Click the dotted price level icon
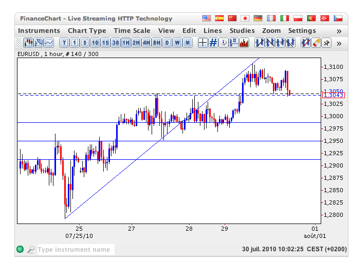 (234, 43)
